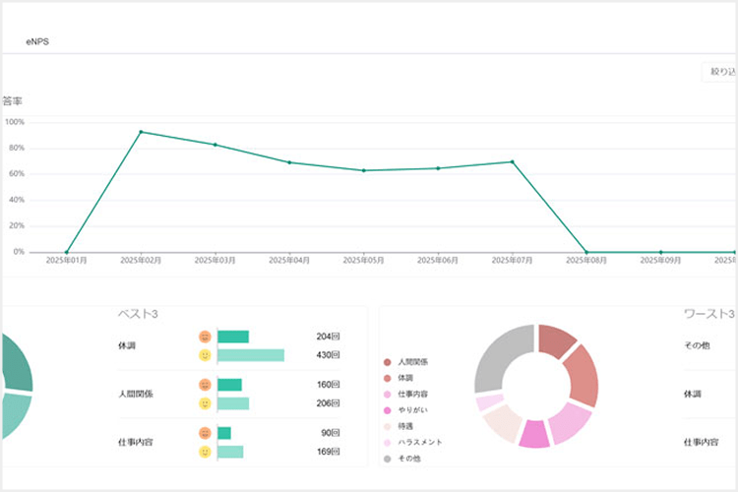Click the 430回 count value
The height and width of the screenshot is (492, 738).
(x=328, y=355)
